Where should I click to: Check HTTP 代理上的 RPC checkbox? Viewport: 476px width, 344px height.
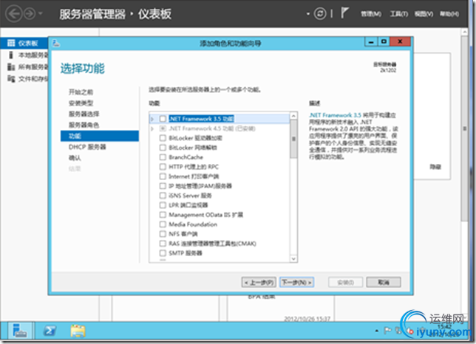coord(163,167)
